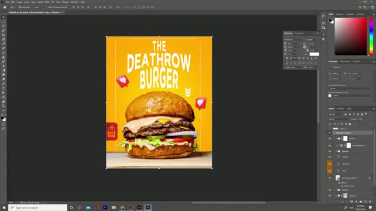This screenshot has width=376, height=211.
Task: Open collapsed Character panel A icon
Action: 323,35
